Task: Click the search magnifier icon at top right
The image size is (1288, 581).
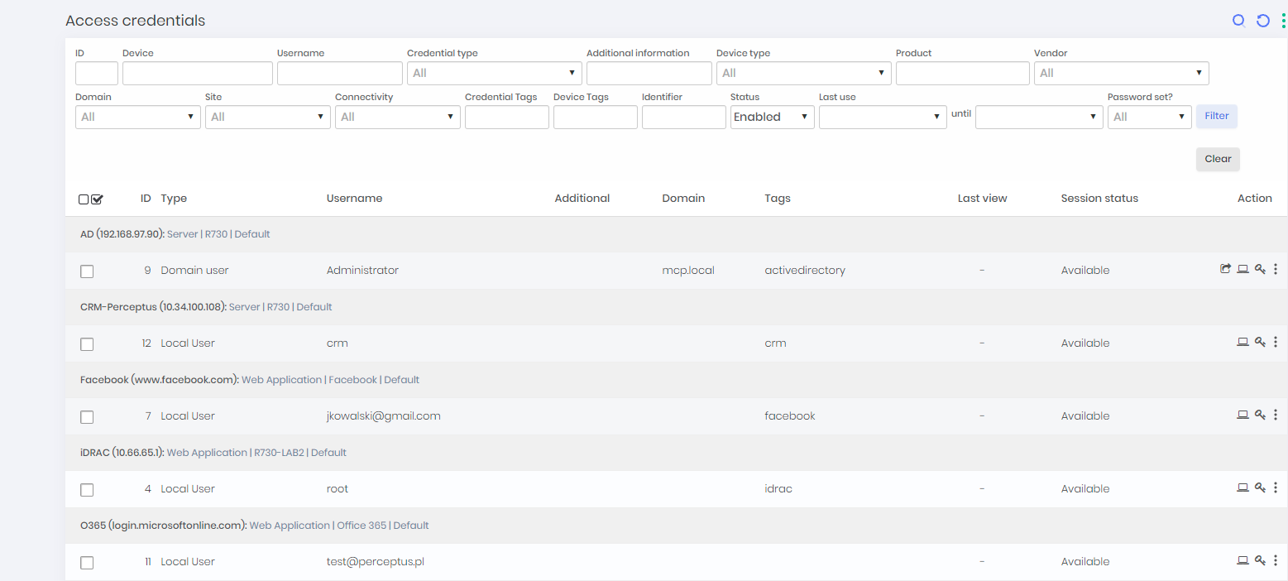Action: pyautogui.click(x=1238, y=21)
